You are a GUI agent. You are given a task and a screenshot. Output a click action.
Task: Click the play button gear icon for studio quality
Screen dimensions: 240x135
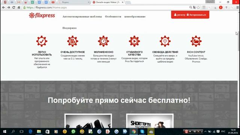pos(134,41)
